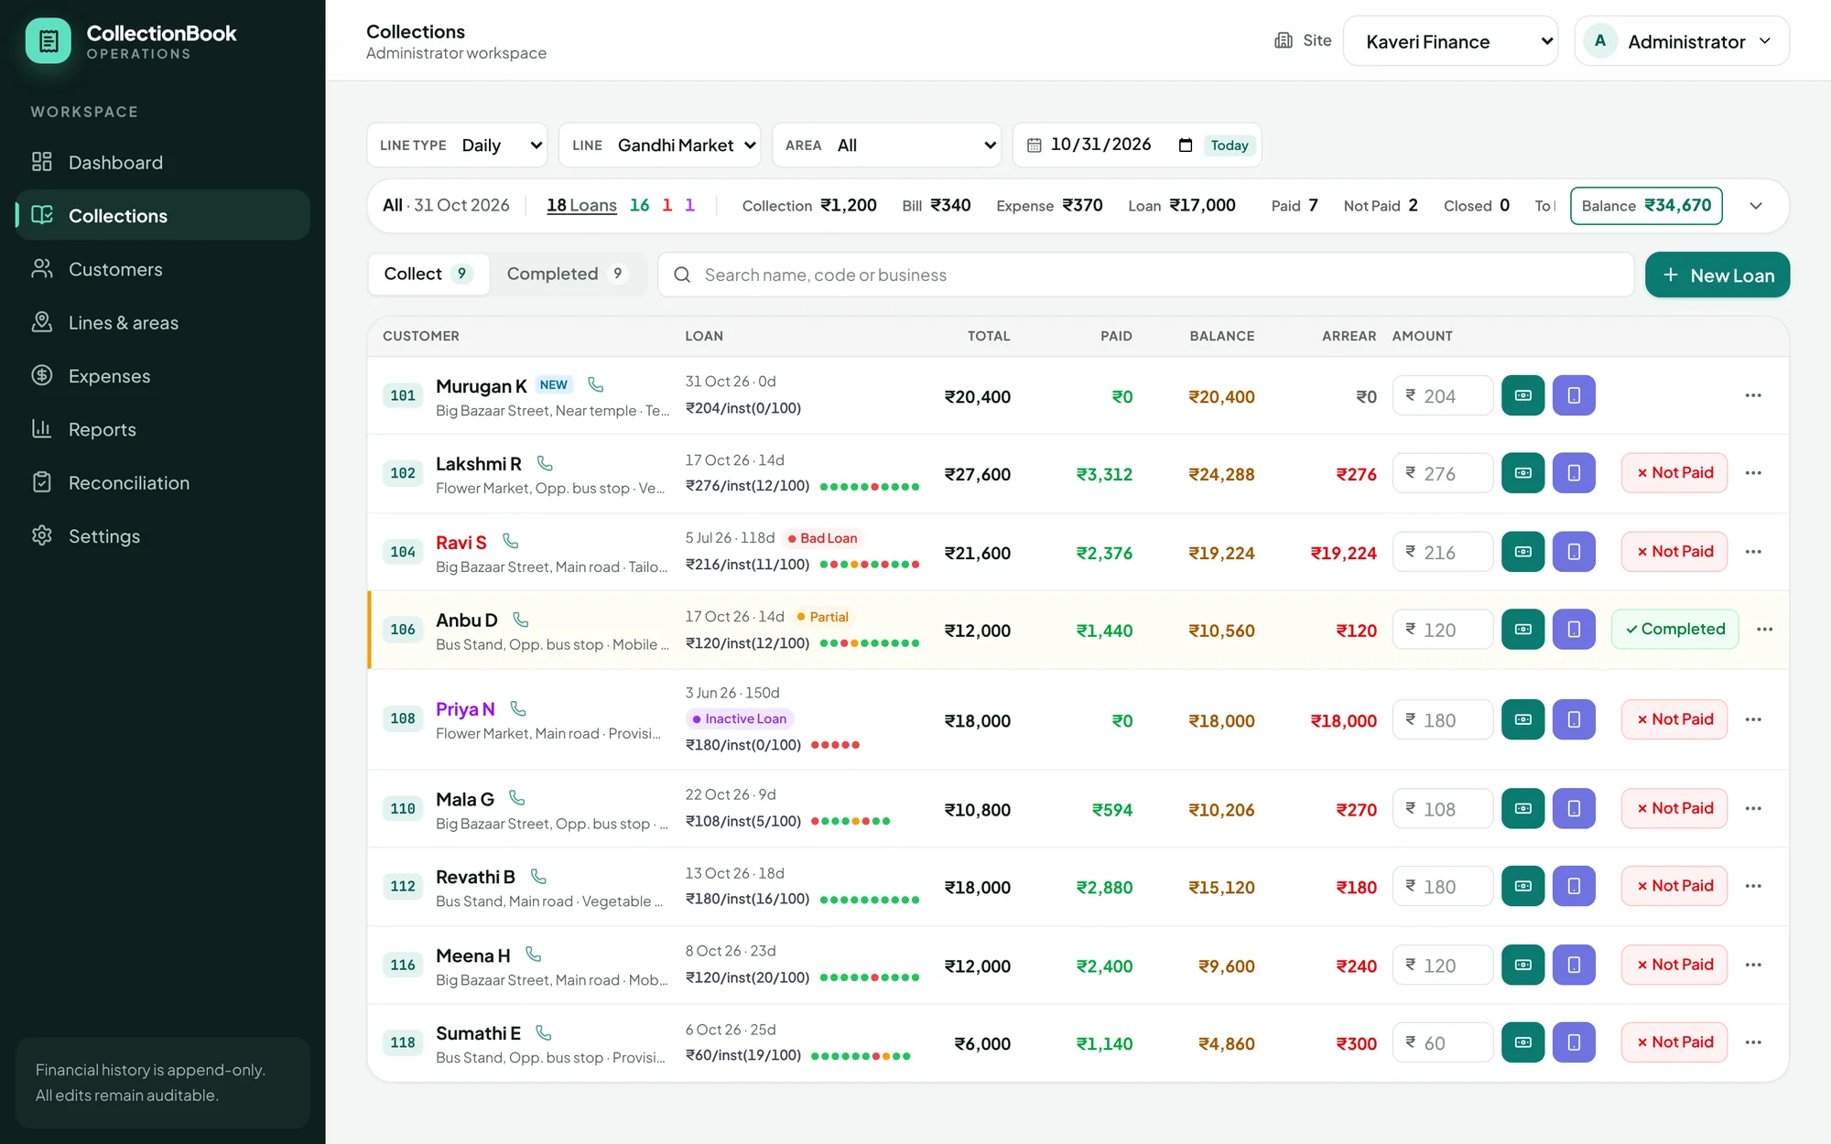This screenshot has height=1144, width=1831.
Task: Toggle Not Paid status for Priya N
Action: pyautogui.click(x=1674, y=719)
